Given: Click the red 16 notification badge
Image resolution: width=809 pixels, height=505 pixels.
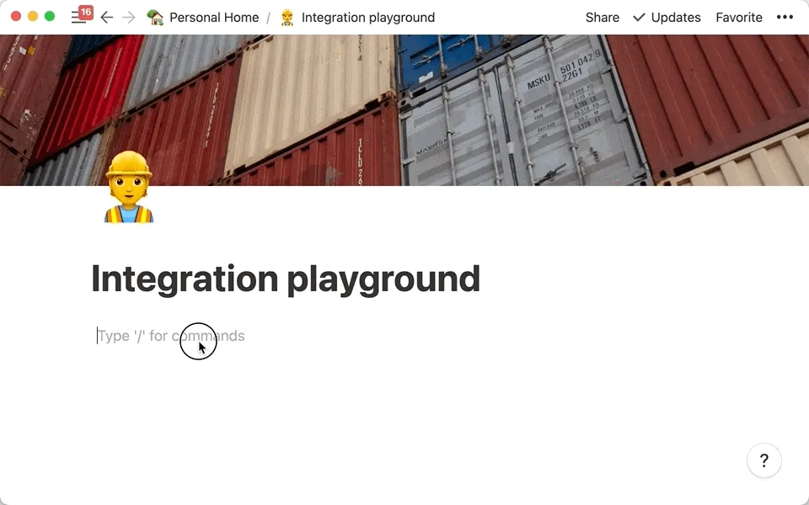Looking at the screenshot, I should point(85,12).
